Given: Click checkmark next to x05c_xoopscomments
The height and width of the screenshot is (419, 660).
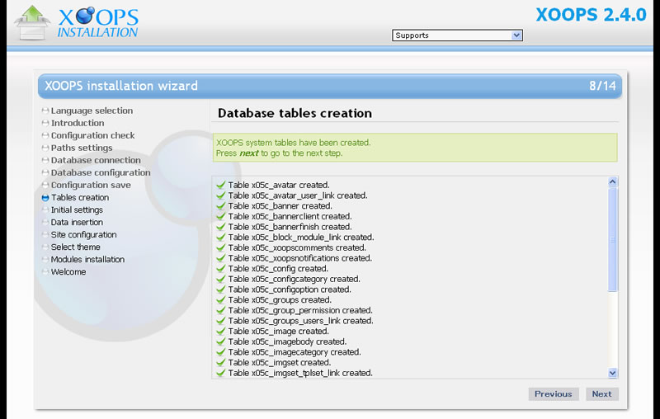Looking at the screenshot, I should [x=220, y=247].
